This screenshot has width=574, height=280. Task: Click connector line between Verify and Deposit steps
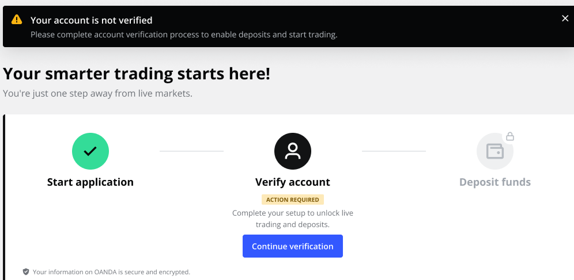click(394, 151)
